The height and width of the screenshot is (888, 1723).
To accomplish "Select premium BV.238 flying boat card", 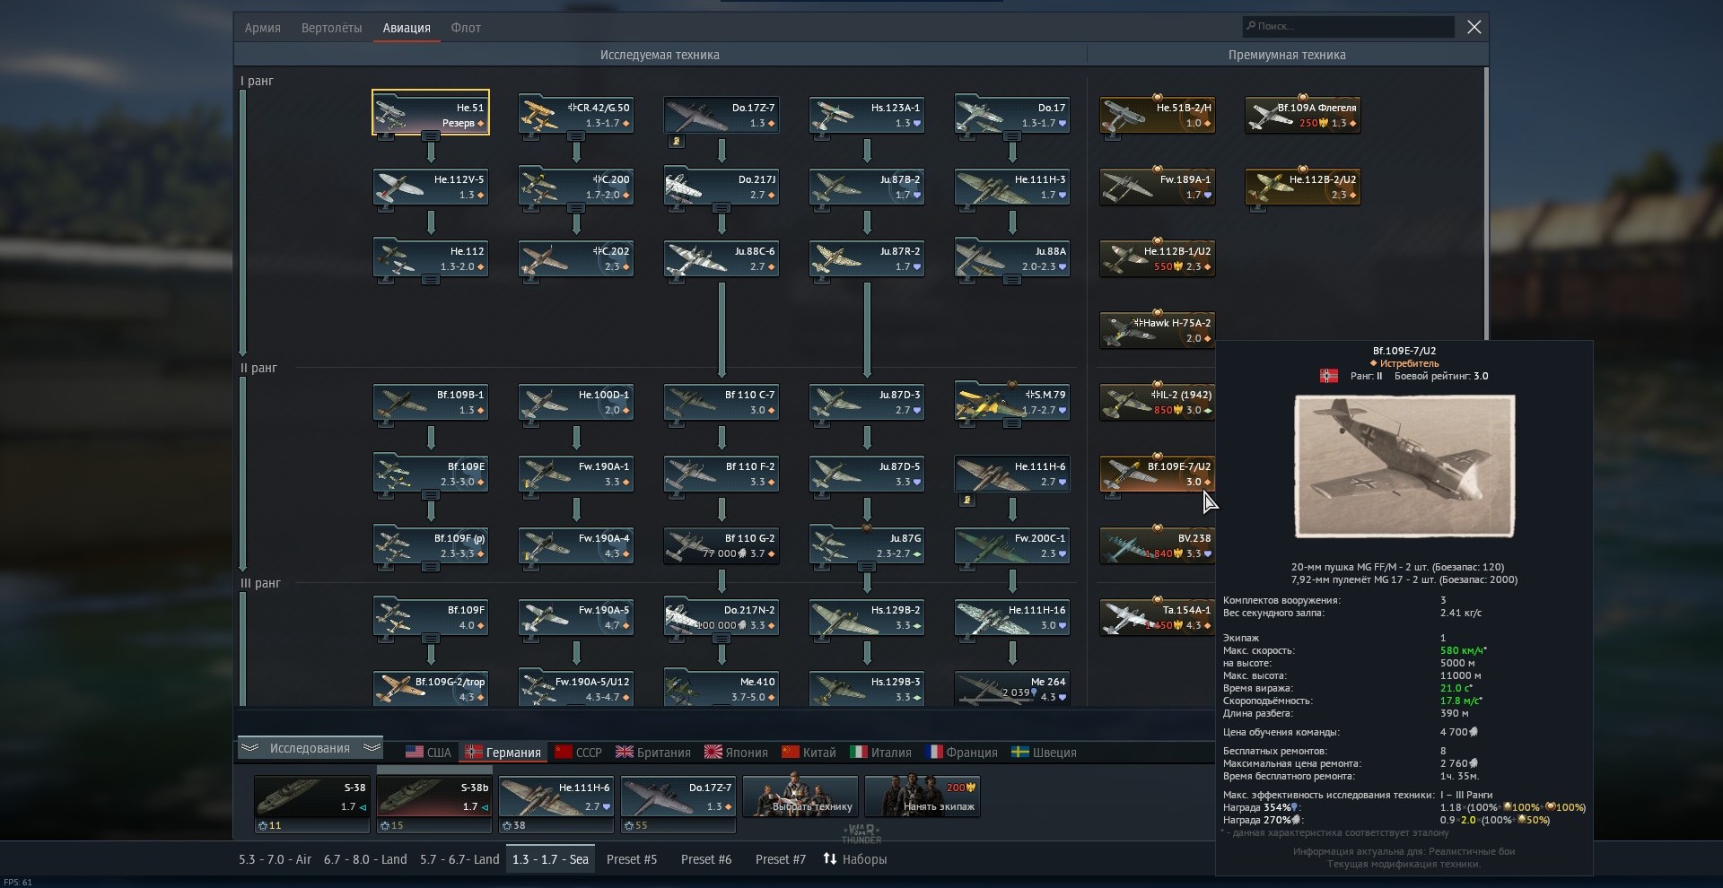I will click(1158, 544).
